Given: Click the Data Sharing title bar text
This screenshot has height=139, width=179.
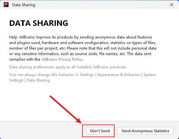Looking at the screenshot, I should pyautogui.click(x=24, y=5).
